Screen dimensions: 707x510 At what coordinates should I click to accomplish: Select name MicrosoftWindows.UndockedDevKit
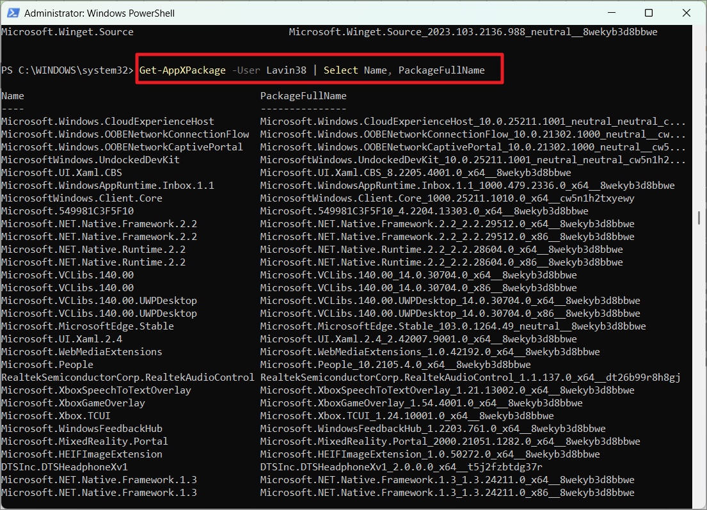(x=91, y=160)
